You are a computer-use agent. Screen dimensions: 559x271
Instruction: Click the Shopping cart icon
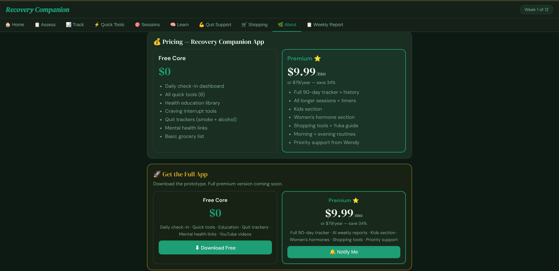[x=244, y=25]
